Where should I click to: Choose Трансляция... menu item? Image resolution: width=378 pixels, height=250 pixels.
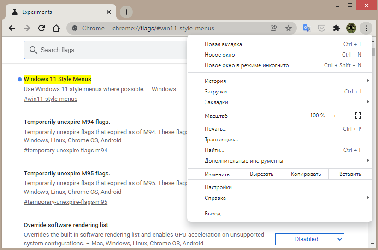tap(280, 140)
